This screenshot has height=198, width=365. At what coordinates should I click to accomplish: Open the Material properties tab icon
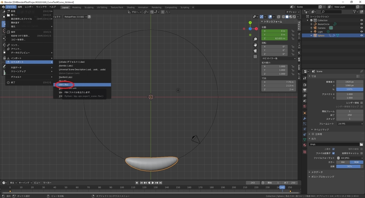click(305, 145)
